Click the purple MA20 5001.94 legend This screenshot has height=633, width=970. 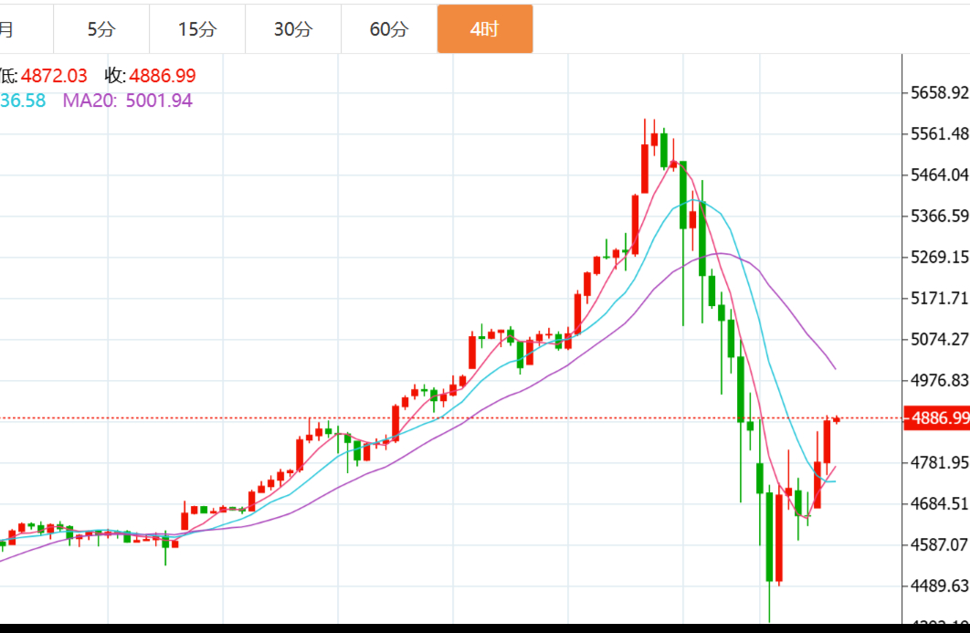coord(127,100)
